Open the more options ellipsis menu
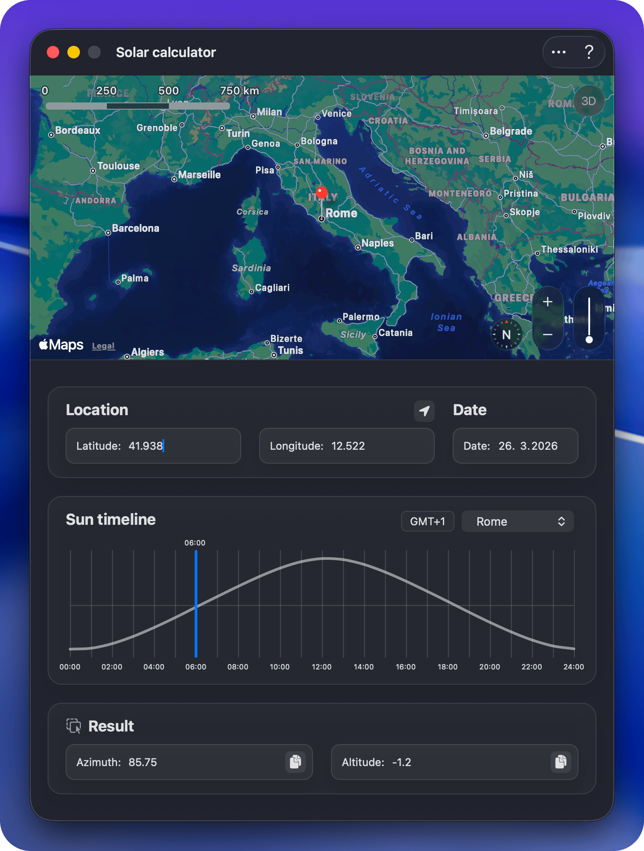644x851 pixels. pos(559,52)
